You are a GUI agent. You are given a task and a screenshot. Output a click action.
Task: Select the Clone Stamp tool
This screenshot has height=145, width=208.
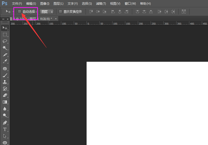[5, 82]
